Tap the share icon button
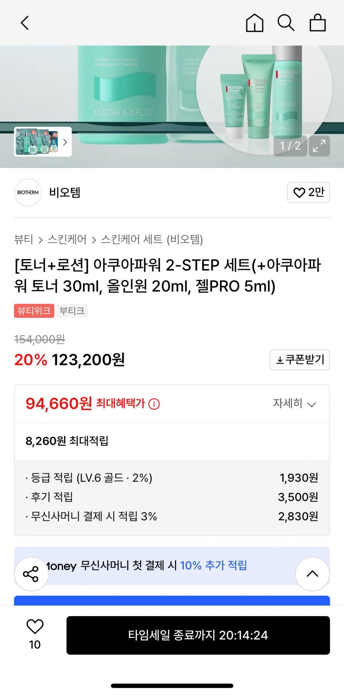Screen dimensions: 344x695 click(x=31, y=574)
